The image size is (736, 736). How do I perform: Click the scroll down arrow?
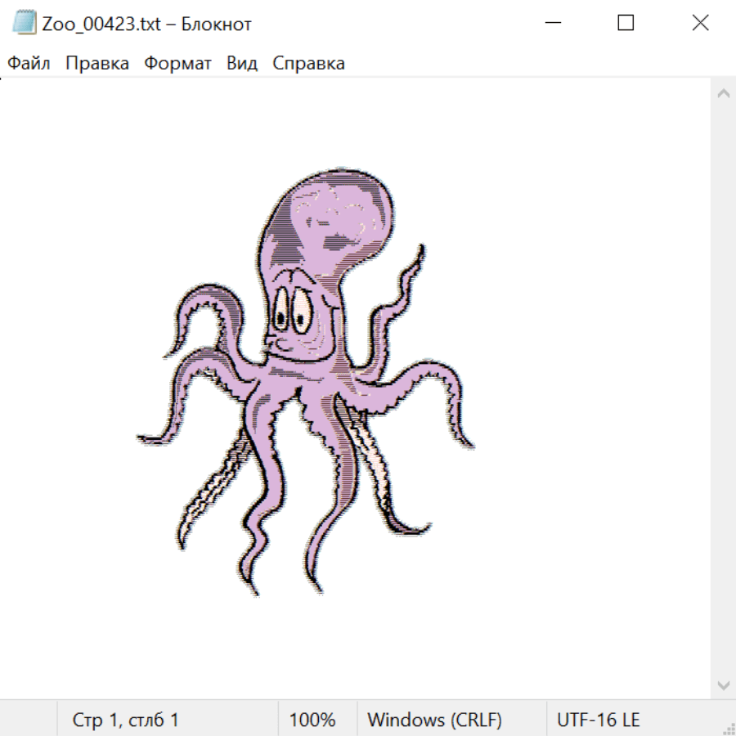coord(723,684)
